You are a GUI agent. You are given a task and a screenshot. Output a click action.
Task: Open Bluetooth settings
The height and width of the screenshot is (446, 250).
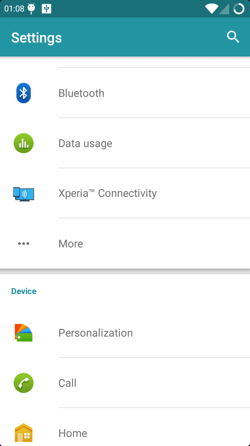point(81,93)
